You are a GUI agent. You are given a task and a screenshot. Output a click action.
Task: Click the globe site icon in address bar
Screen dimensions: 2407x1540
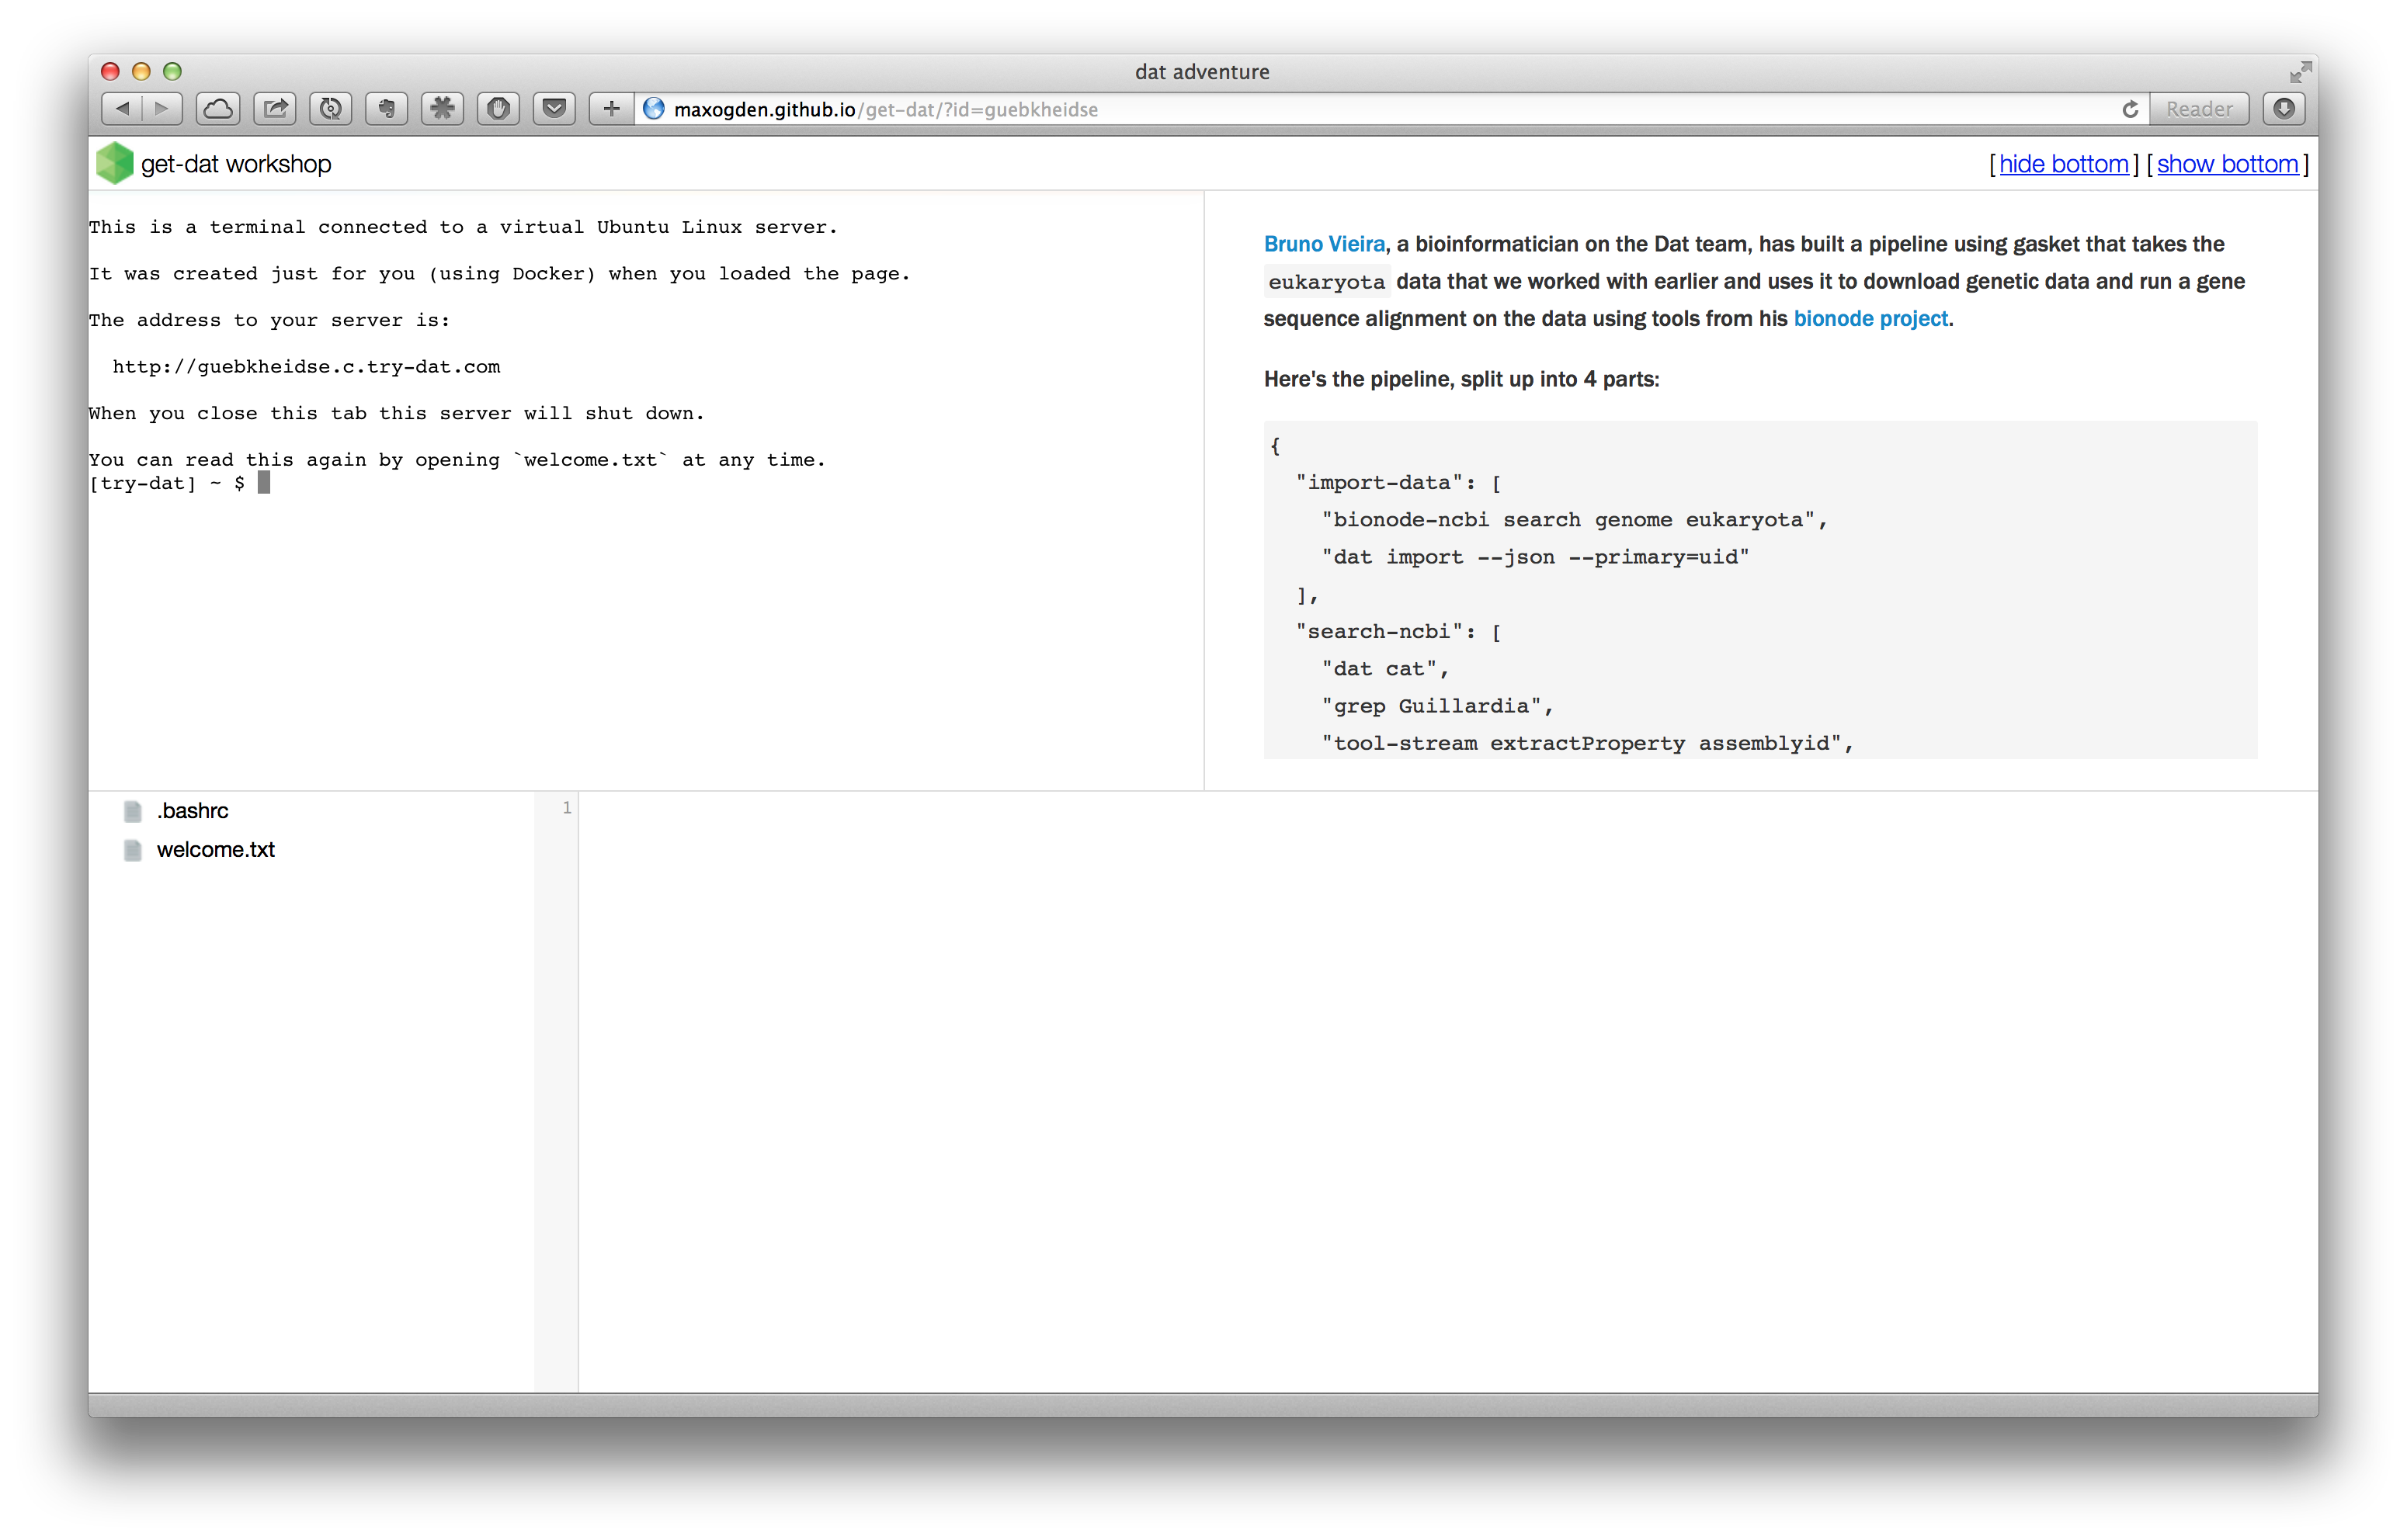point(654,109)
